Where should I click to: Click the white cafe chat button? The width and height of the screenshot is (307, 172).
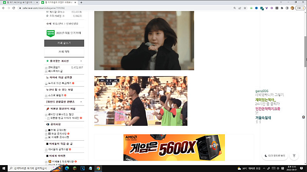64,52
